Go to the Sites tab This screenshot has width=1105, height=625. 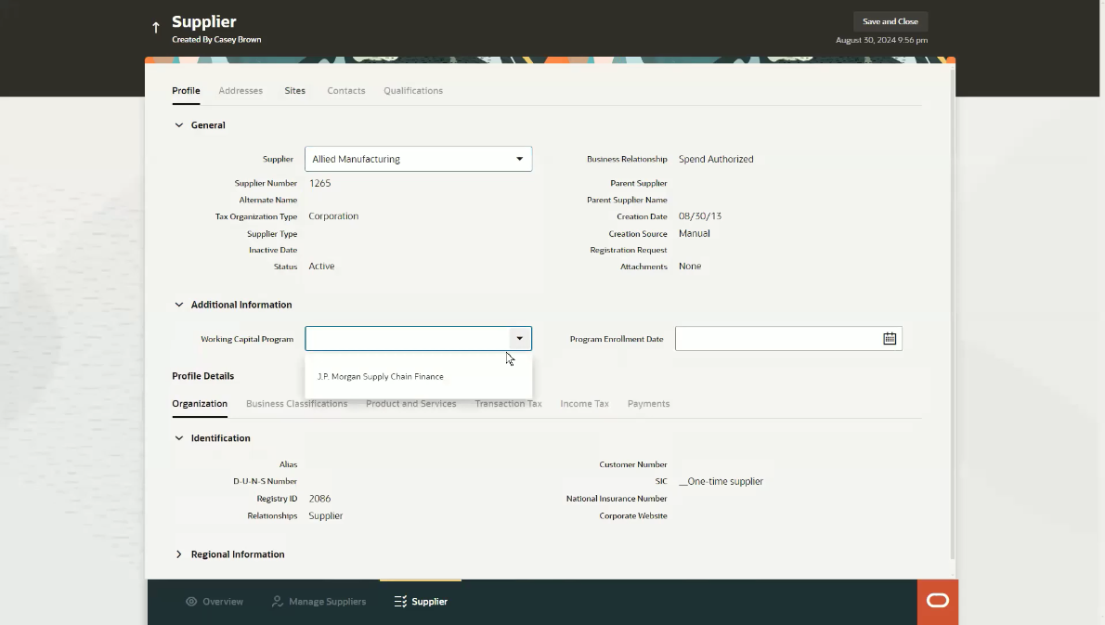[294, 91]
